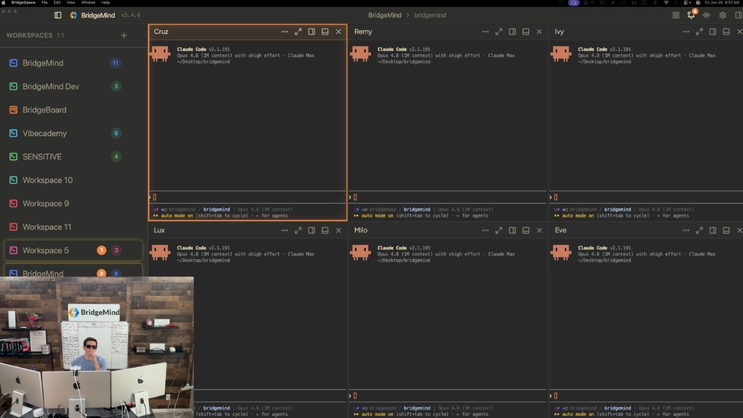Click the Wi-Fi icon in menu bar

pos(666,3)
